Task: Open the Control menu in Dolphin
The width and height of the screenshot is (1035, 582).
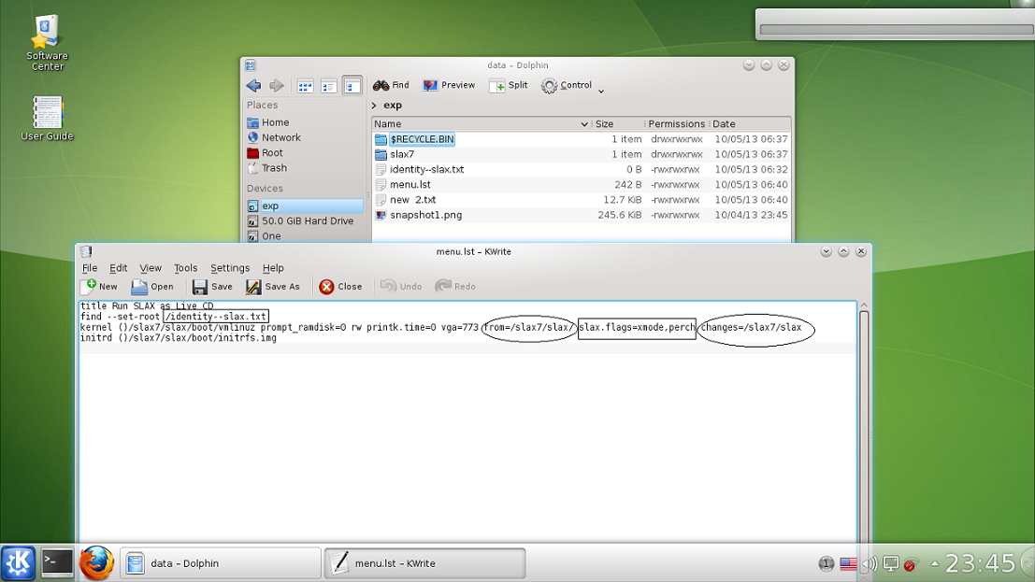Action: [567, 85]
